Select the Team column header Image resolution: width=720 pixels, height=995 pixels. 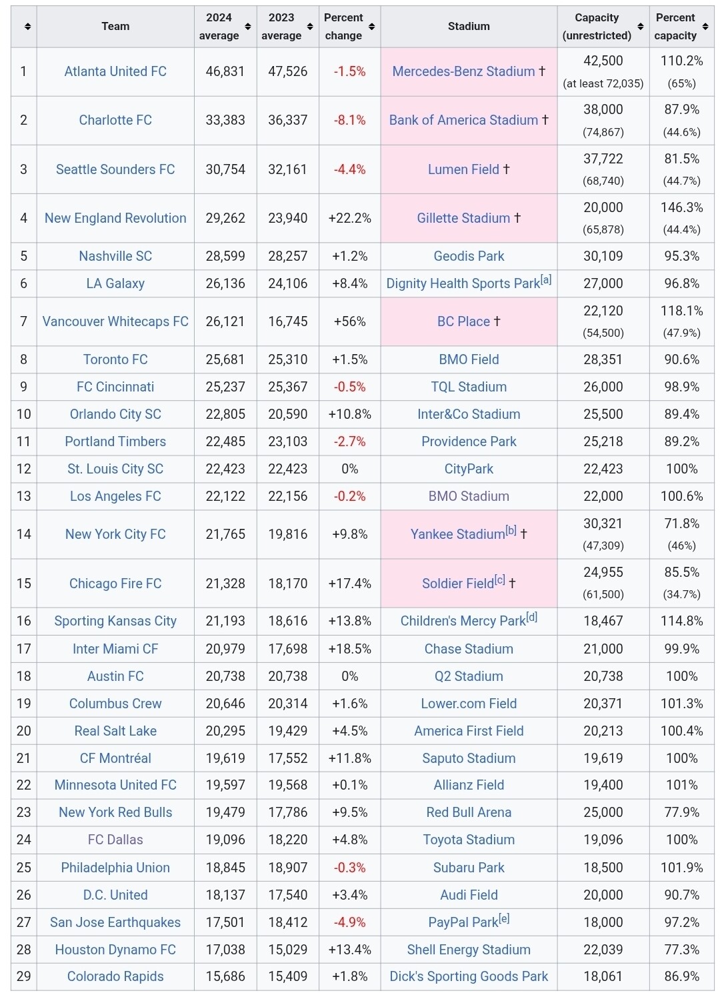(115, 27)
